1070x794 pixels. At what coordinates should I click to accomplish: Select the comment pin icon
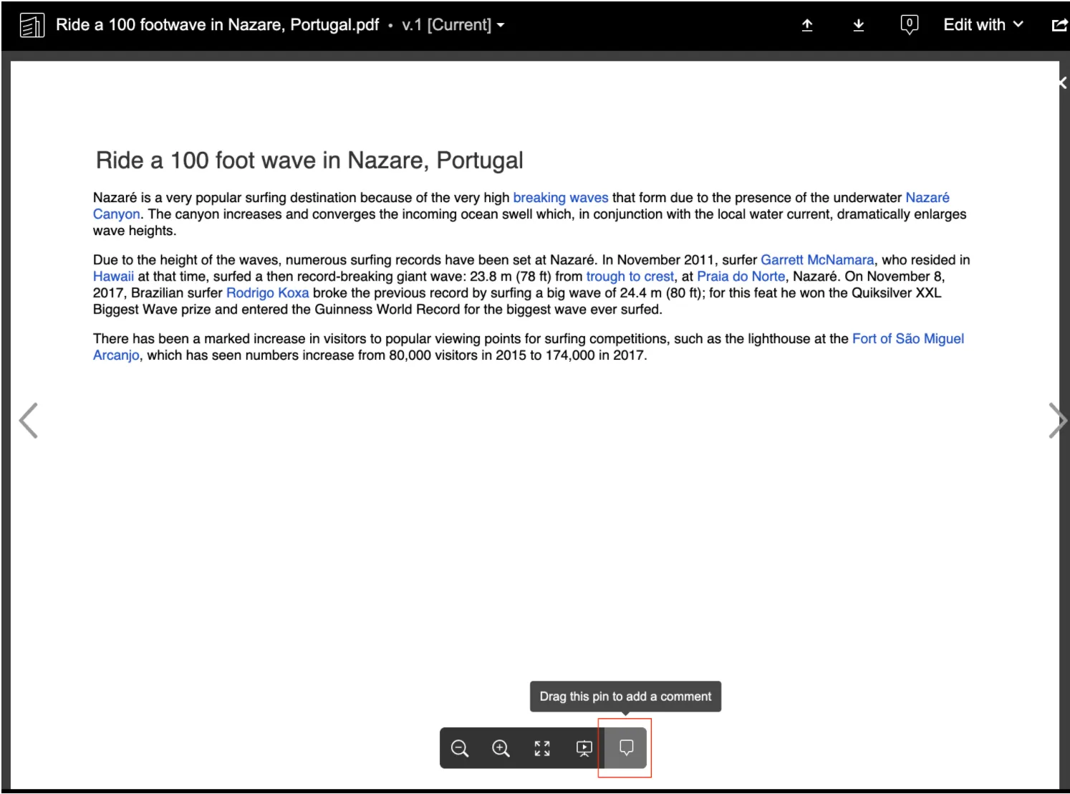click(x=626, y=748)
